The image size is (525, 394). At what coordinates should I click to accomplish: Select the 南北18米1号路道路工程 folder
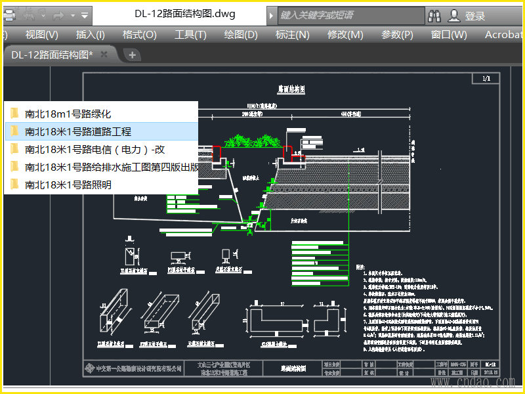pos(78,131)
